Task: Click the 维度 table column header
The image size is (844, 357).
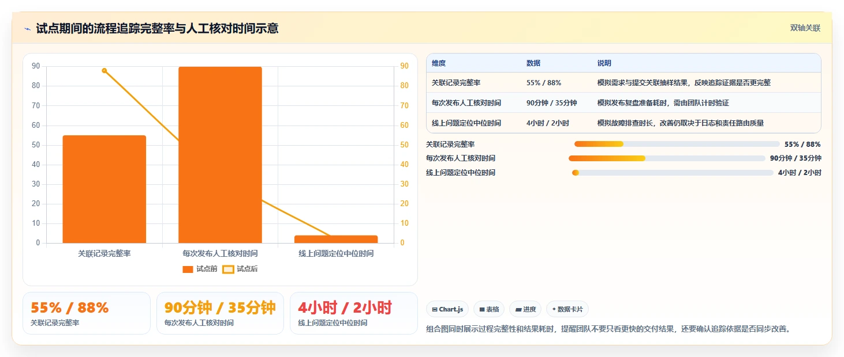Action: click(x=439, y=63)
